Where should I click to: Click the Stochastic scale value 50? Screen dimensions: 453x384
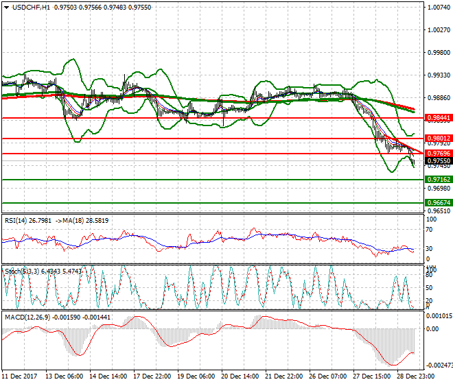coord(430,288)
